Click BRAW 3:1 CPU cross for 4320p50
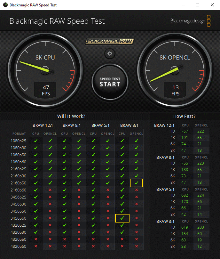 (122, 239)
